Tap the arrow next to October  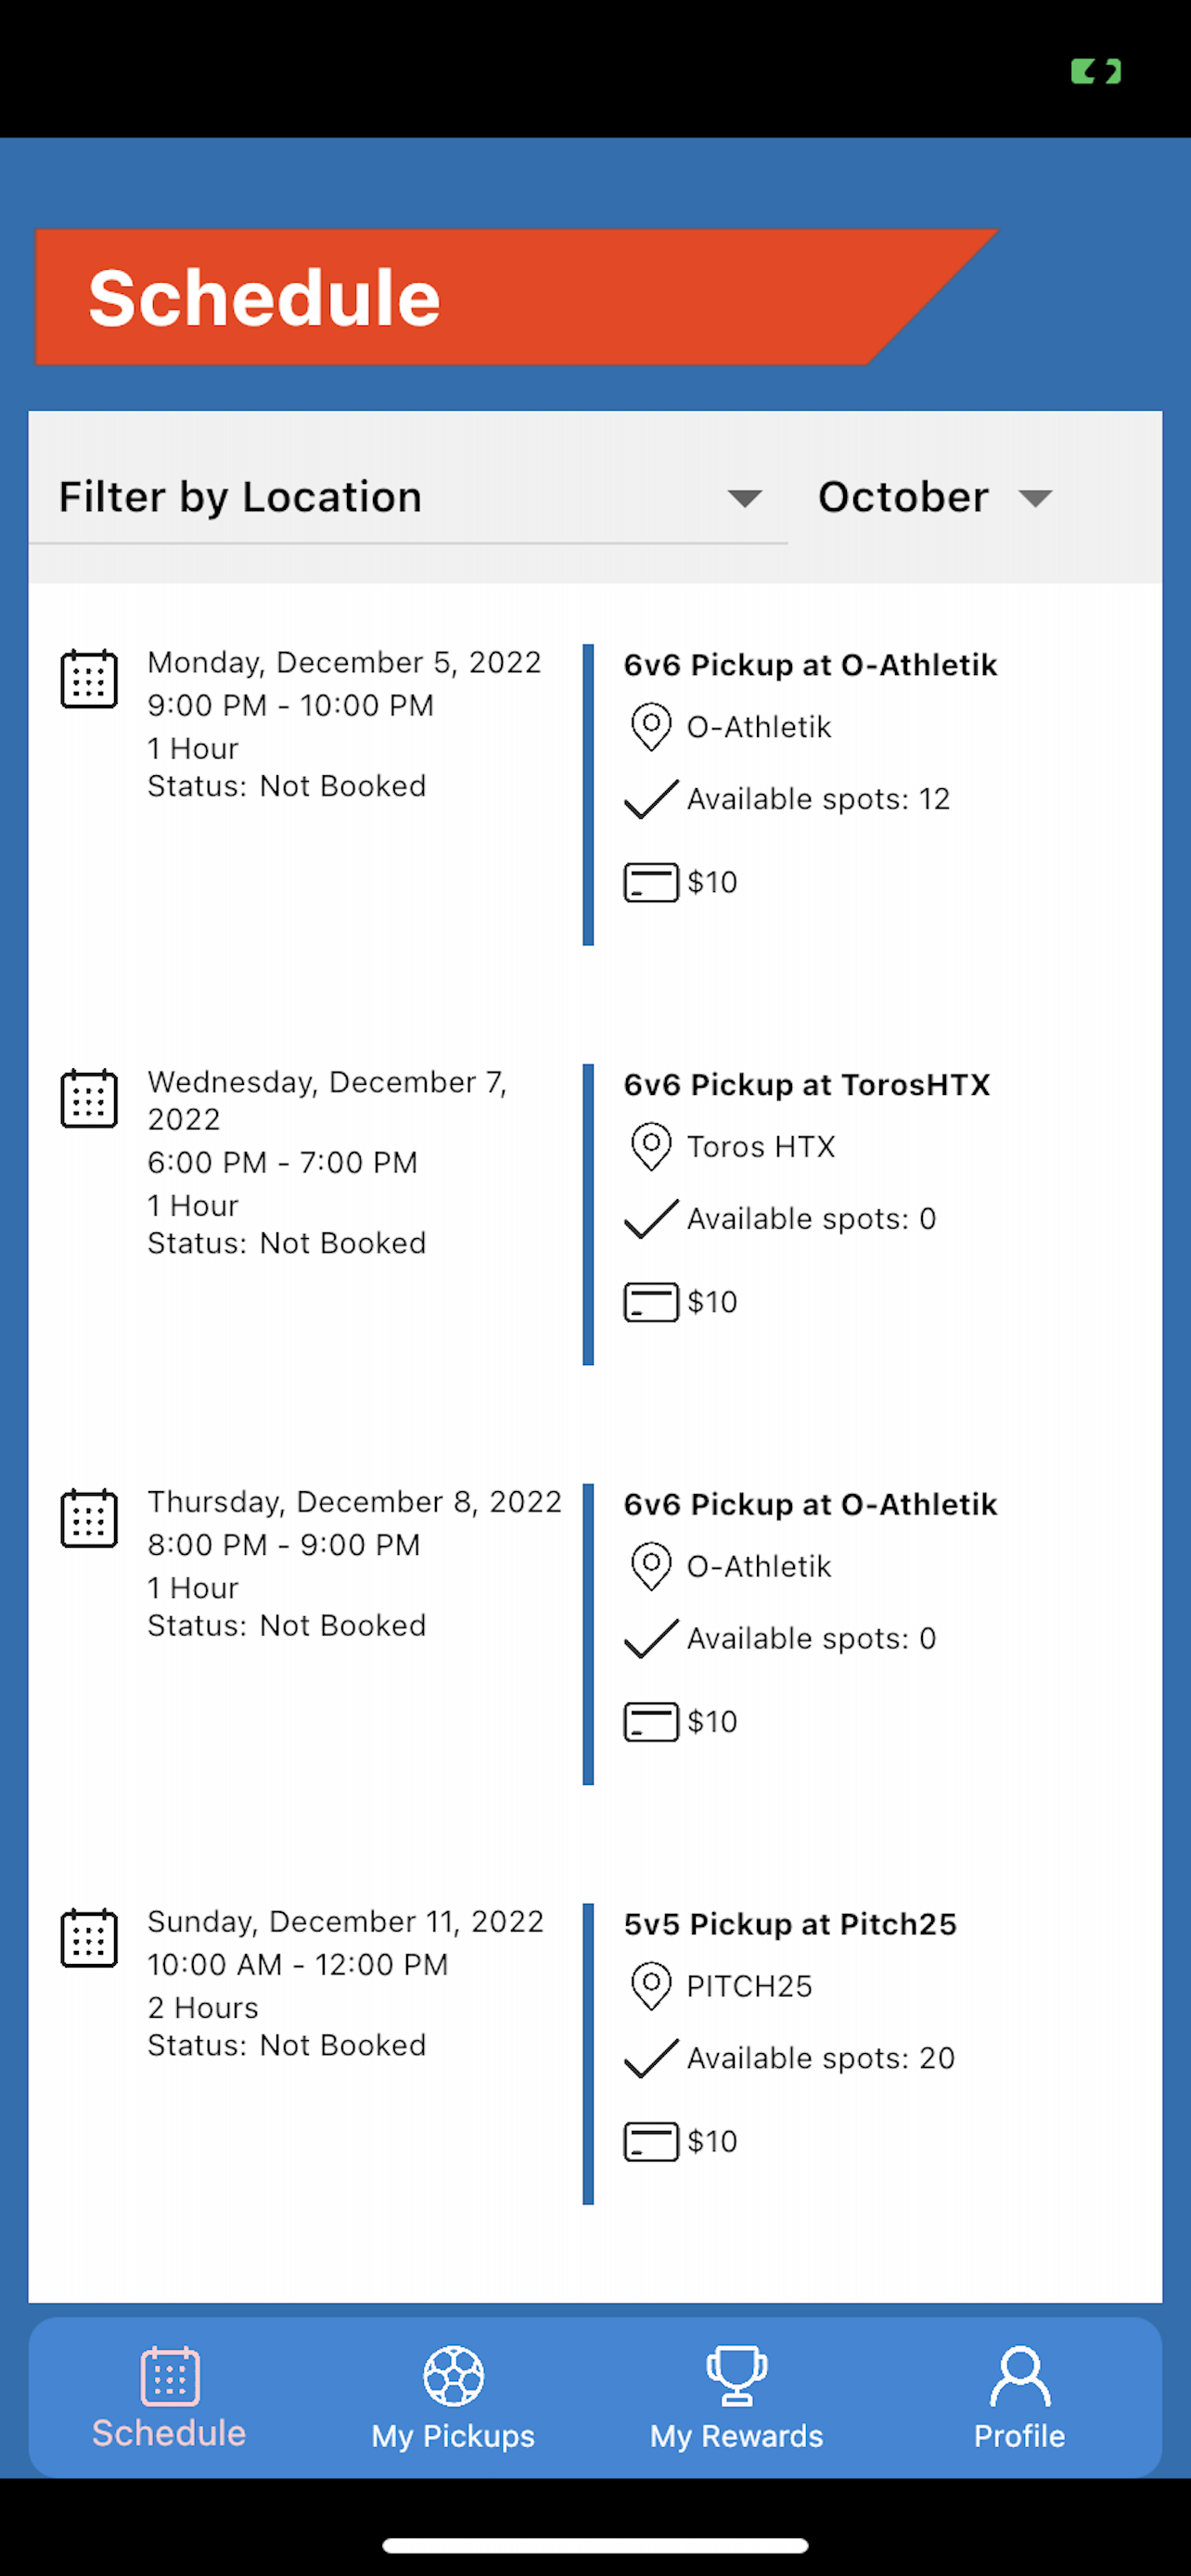point(1035,498)
